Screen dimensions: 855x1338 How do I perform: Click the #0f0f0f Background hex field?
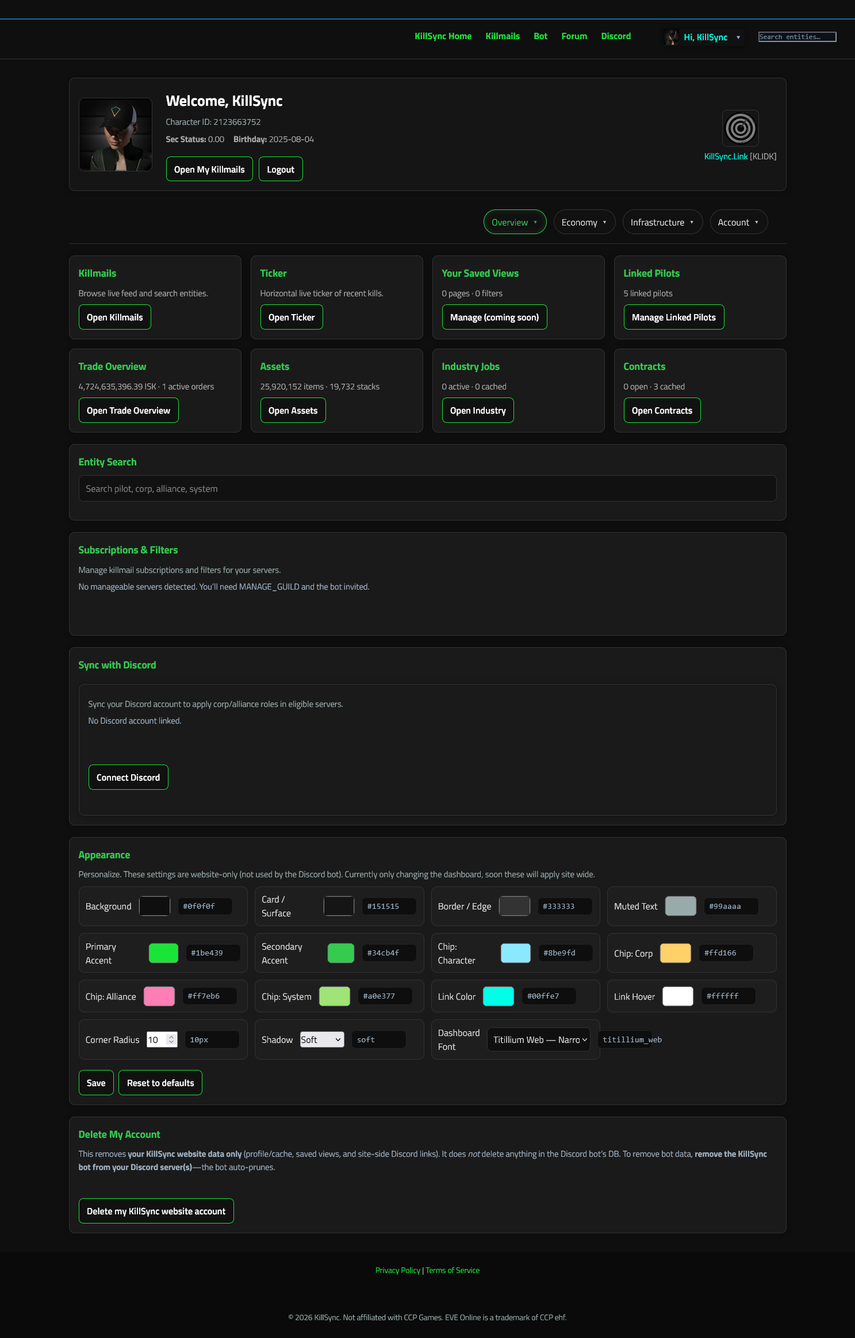pyautogui.click(x=205, y=906)
